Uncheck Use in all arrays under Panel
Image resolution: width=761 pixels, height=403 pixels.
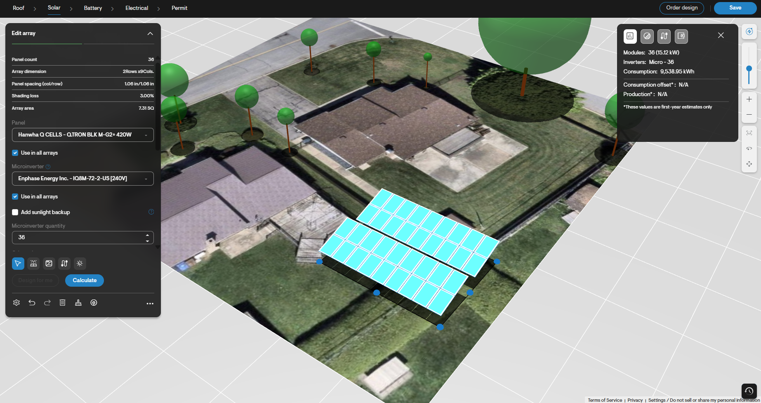[15, 153]
